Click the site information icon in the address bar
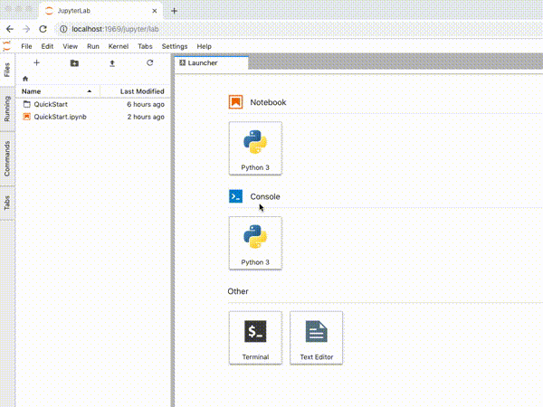The width and height of the screenshot is (543, 407). 63,29
